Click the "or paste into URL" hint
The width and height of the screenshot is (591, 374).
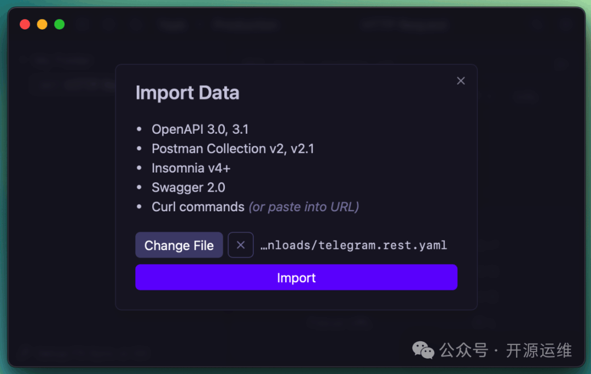[x=304, y=207]
